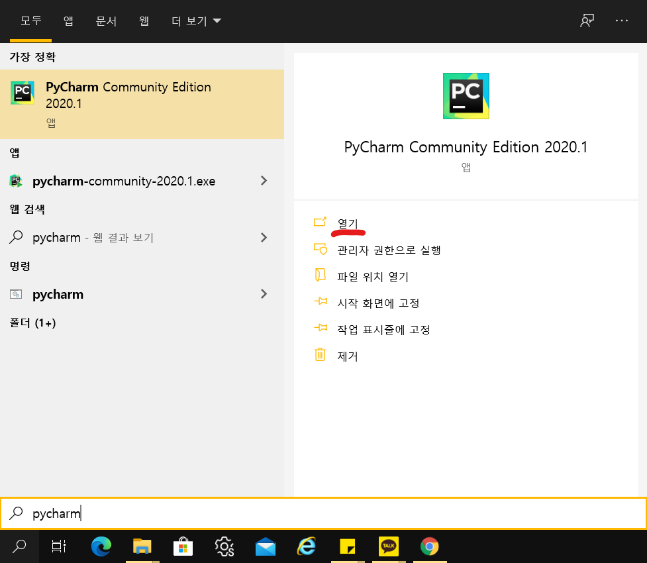Click the PyCharm Community Edition 2020.1 preview title

466,147
